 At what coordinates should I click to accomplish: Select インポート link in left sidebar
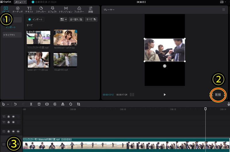11,27
